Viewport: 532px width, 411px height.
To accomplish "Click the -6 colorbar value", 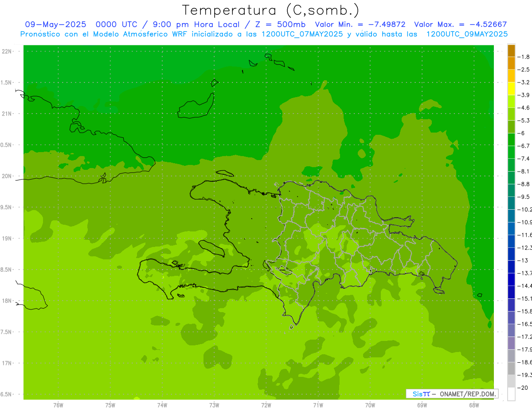I will [522, 133].
